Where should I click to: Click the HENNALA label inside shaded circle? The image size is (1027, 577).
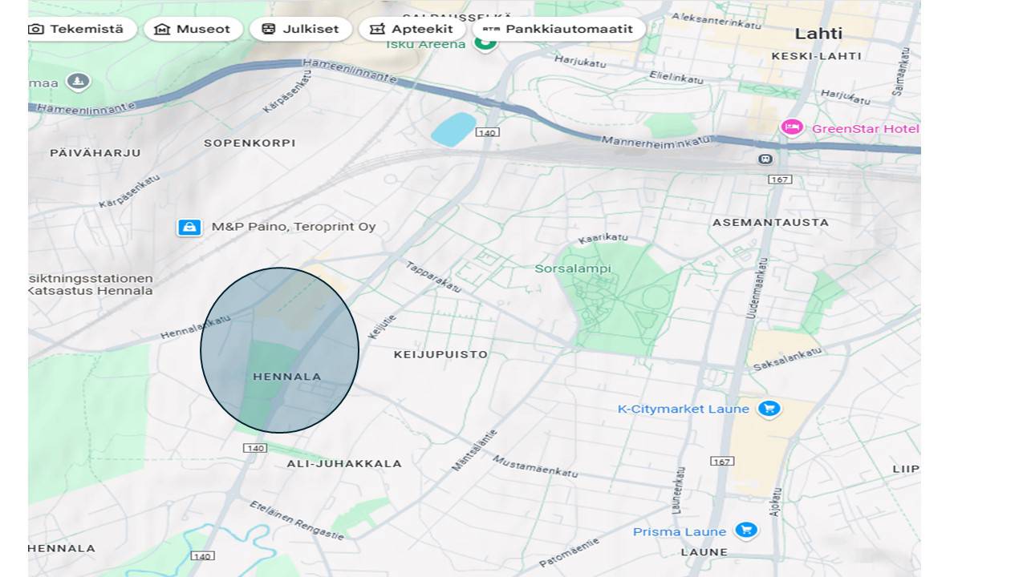pyautogui.click(x=286, y=377)
